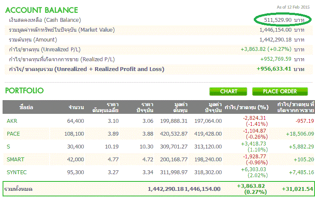Screen dimensions: 315x202
Task: Click the PORTFOLIO section heading
Action: [x=24, y=91]
